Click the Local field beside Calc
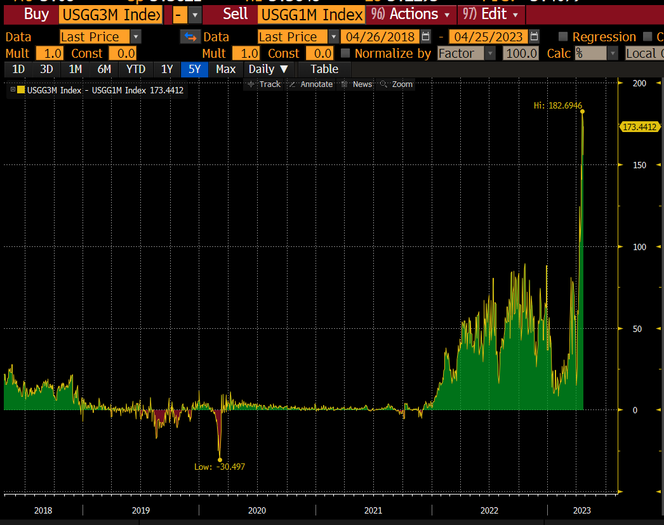The height and width of the screenshot is (525, 664). click(644, 53)
